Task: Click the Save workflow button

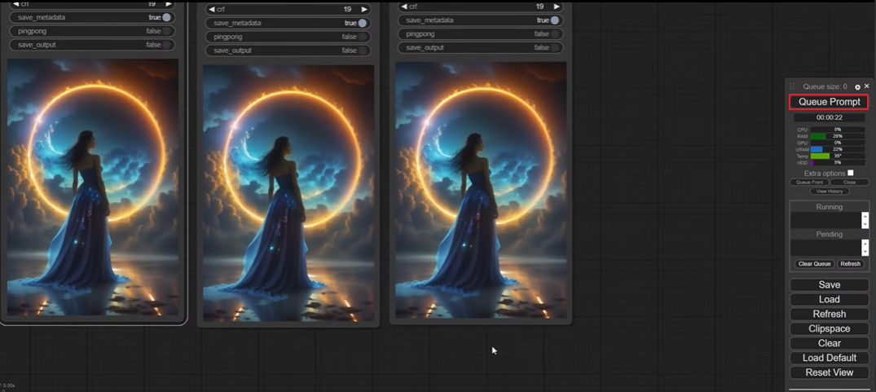Action: point(829,285)
